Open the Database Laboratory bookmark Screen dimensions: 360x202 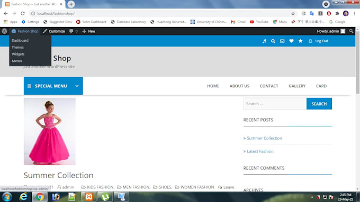128,22
